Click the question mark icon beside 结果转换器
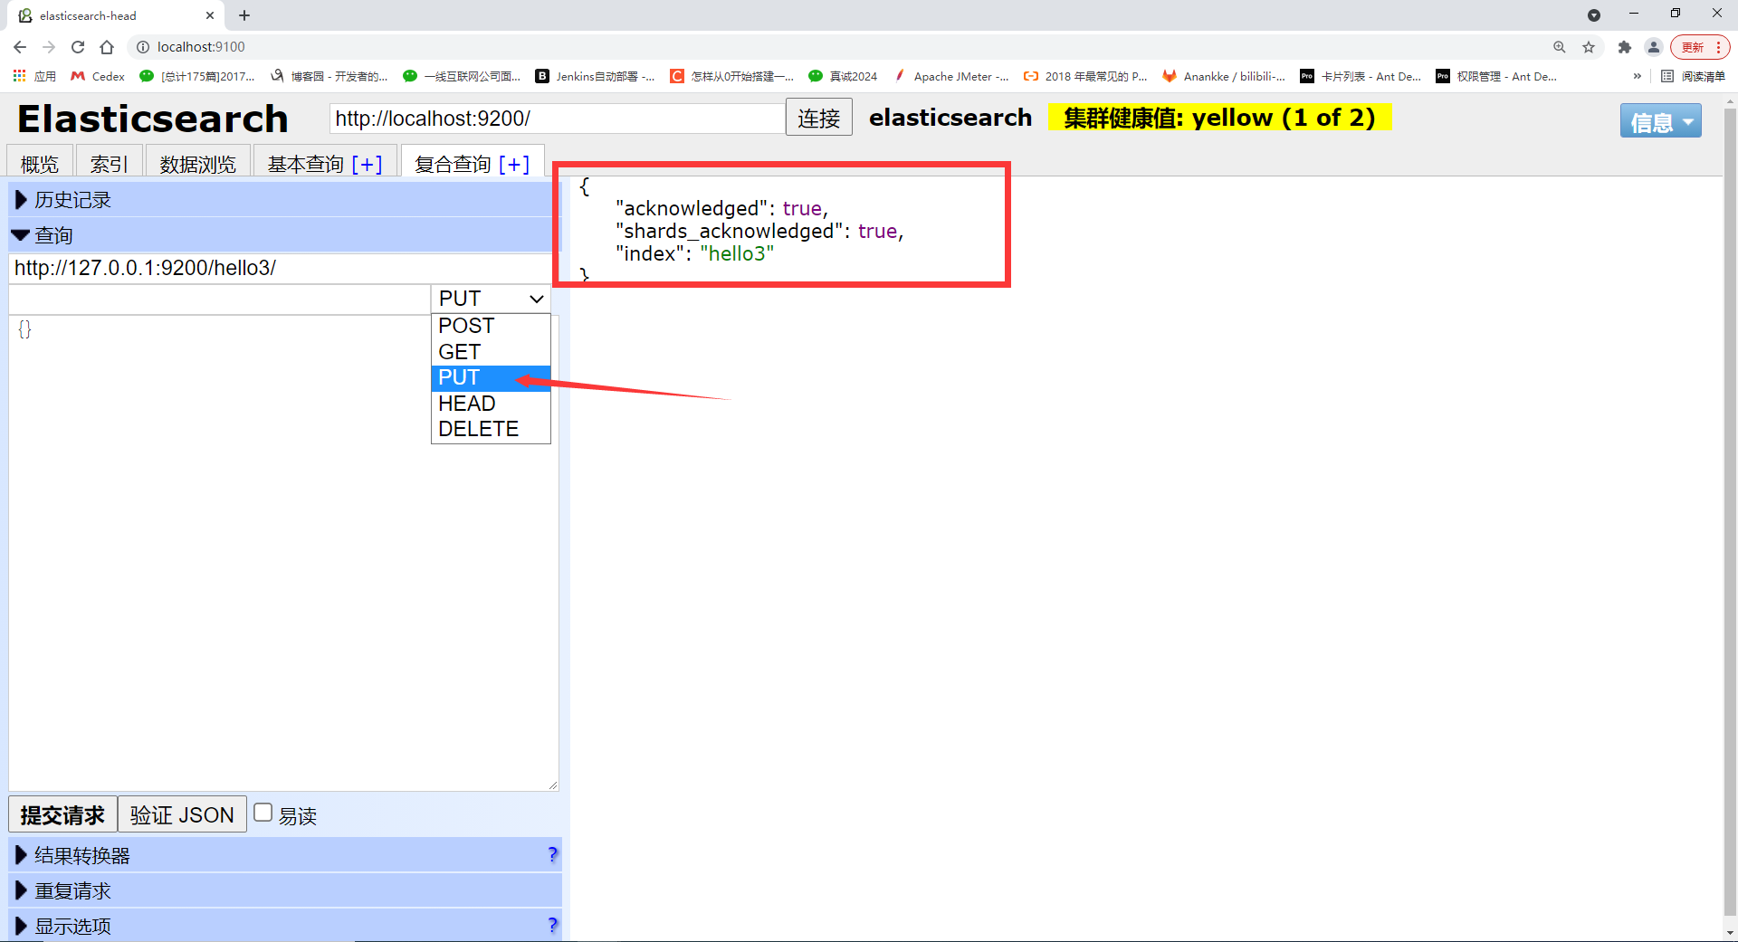 [553, 854]
